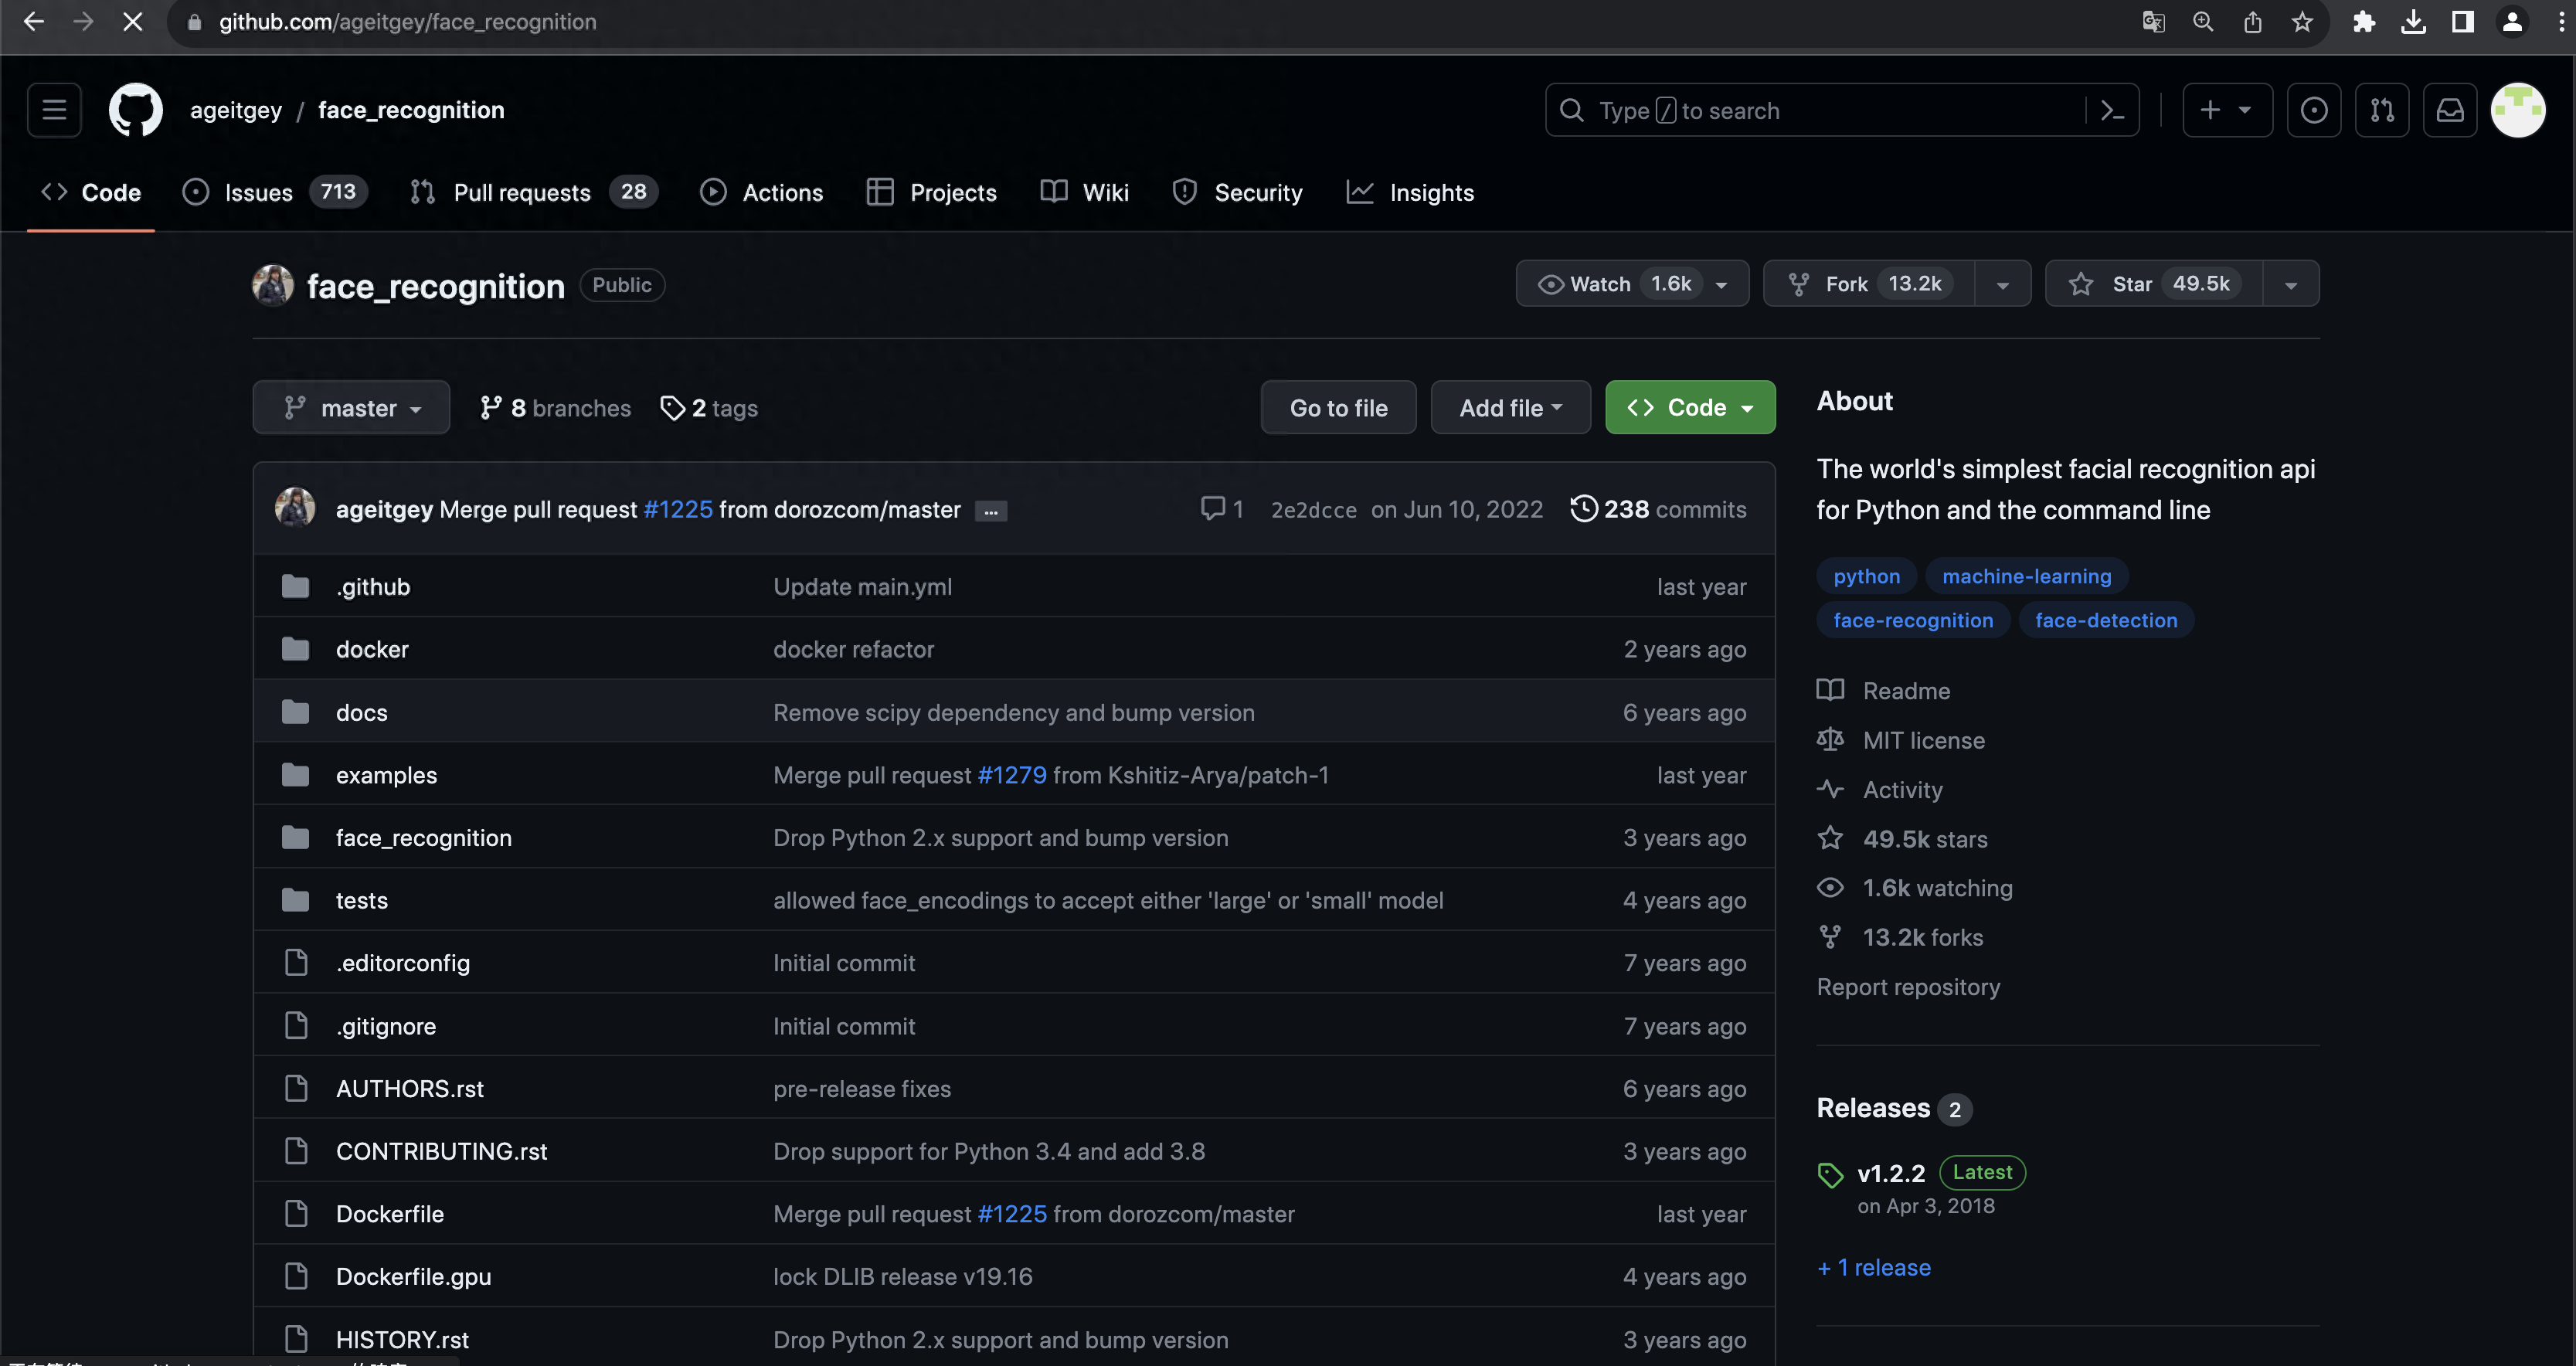Viewport: 2576px width, 1366px height.
Task: Expand commit message ellipsis button
Action: tap(990, 511)
